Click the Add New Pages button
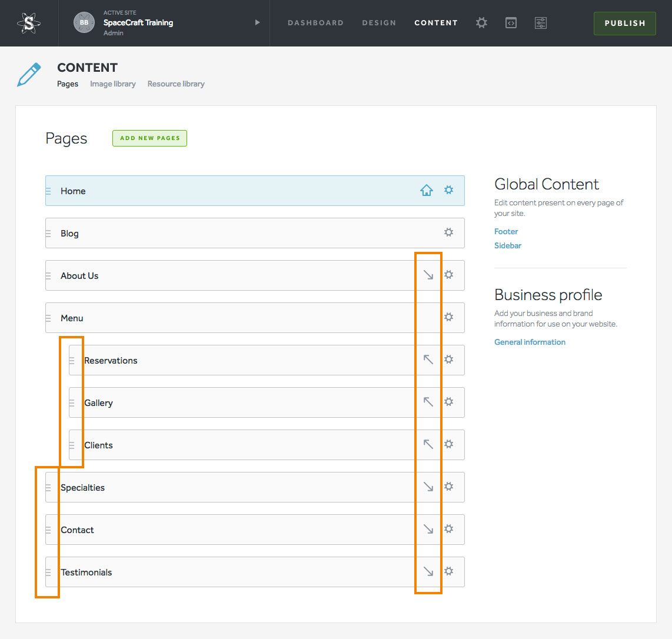The height and width of the screenshot is (639, 672). [x=149, y=138]
